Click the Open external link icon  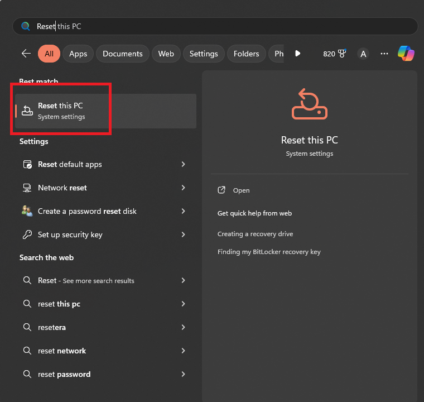click(221, 190)
